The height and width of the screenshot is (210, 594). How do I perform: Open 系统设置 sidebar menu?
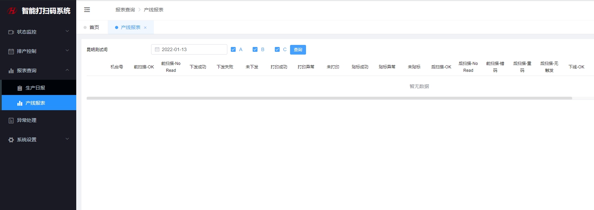tap(38, 140)
